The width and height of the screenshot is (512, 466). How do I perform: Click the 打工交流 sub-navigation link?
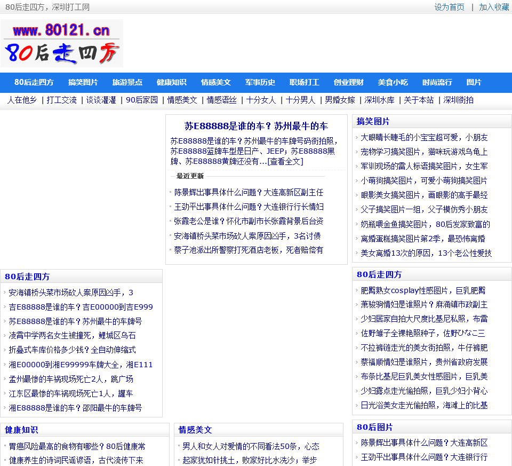(61, 100)
